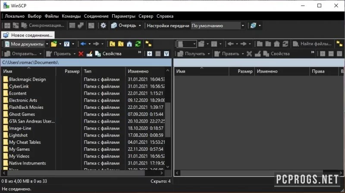The width and height of the screenshot is (345, 193).
Task: Click local panel horizontal scrollbar thumb
Action: [x=76, y=173]
